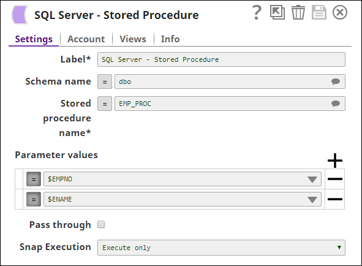This screenshot has width=362, height=266.
Task: Enable the Pass through checkbox
Action: point(101,224)
